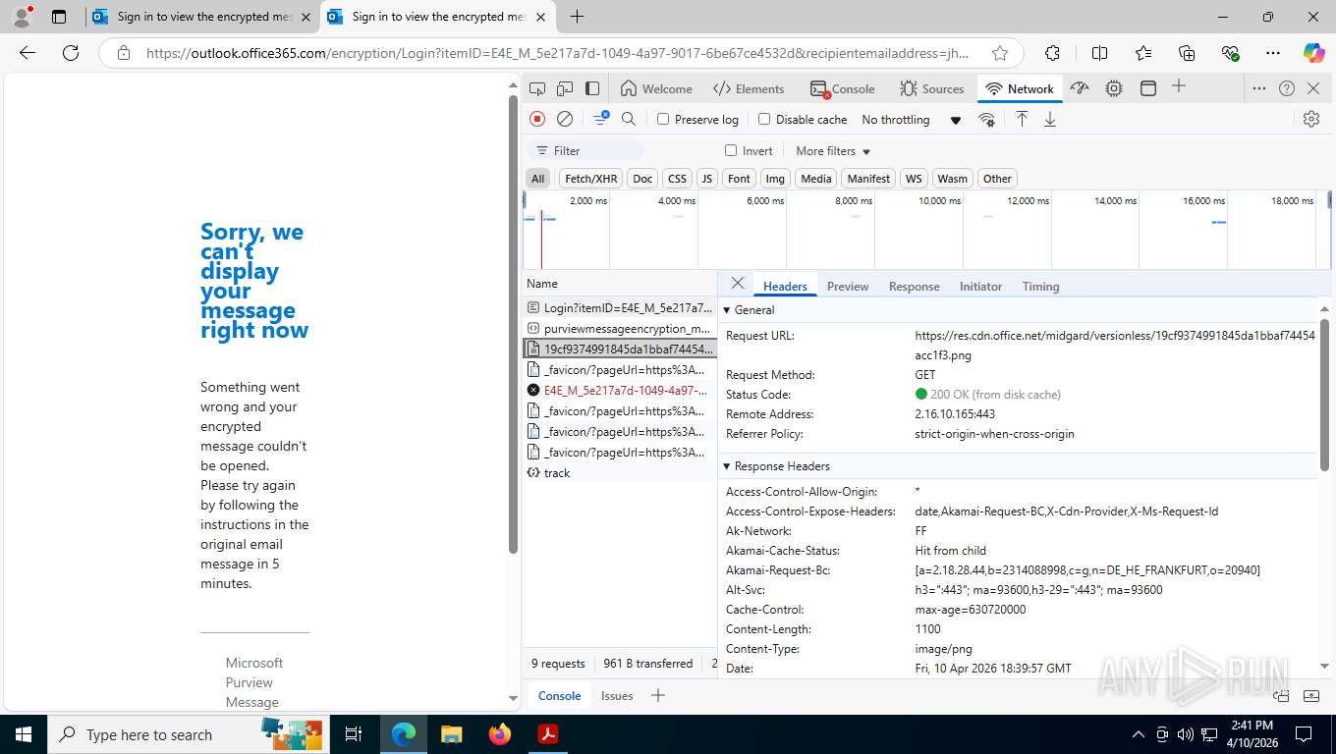Screen dimensions: 1336x754
Task: Enable Disable cache checkbox
Action: pos(764,119)
